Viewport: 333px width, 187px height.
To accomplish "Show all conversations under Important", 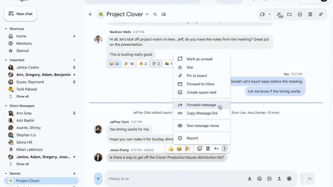I will 22,96.
